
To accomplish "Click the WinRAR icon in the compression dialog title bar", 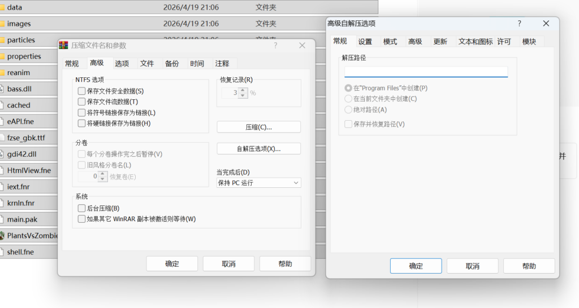I will 64,46.
